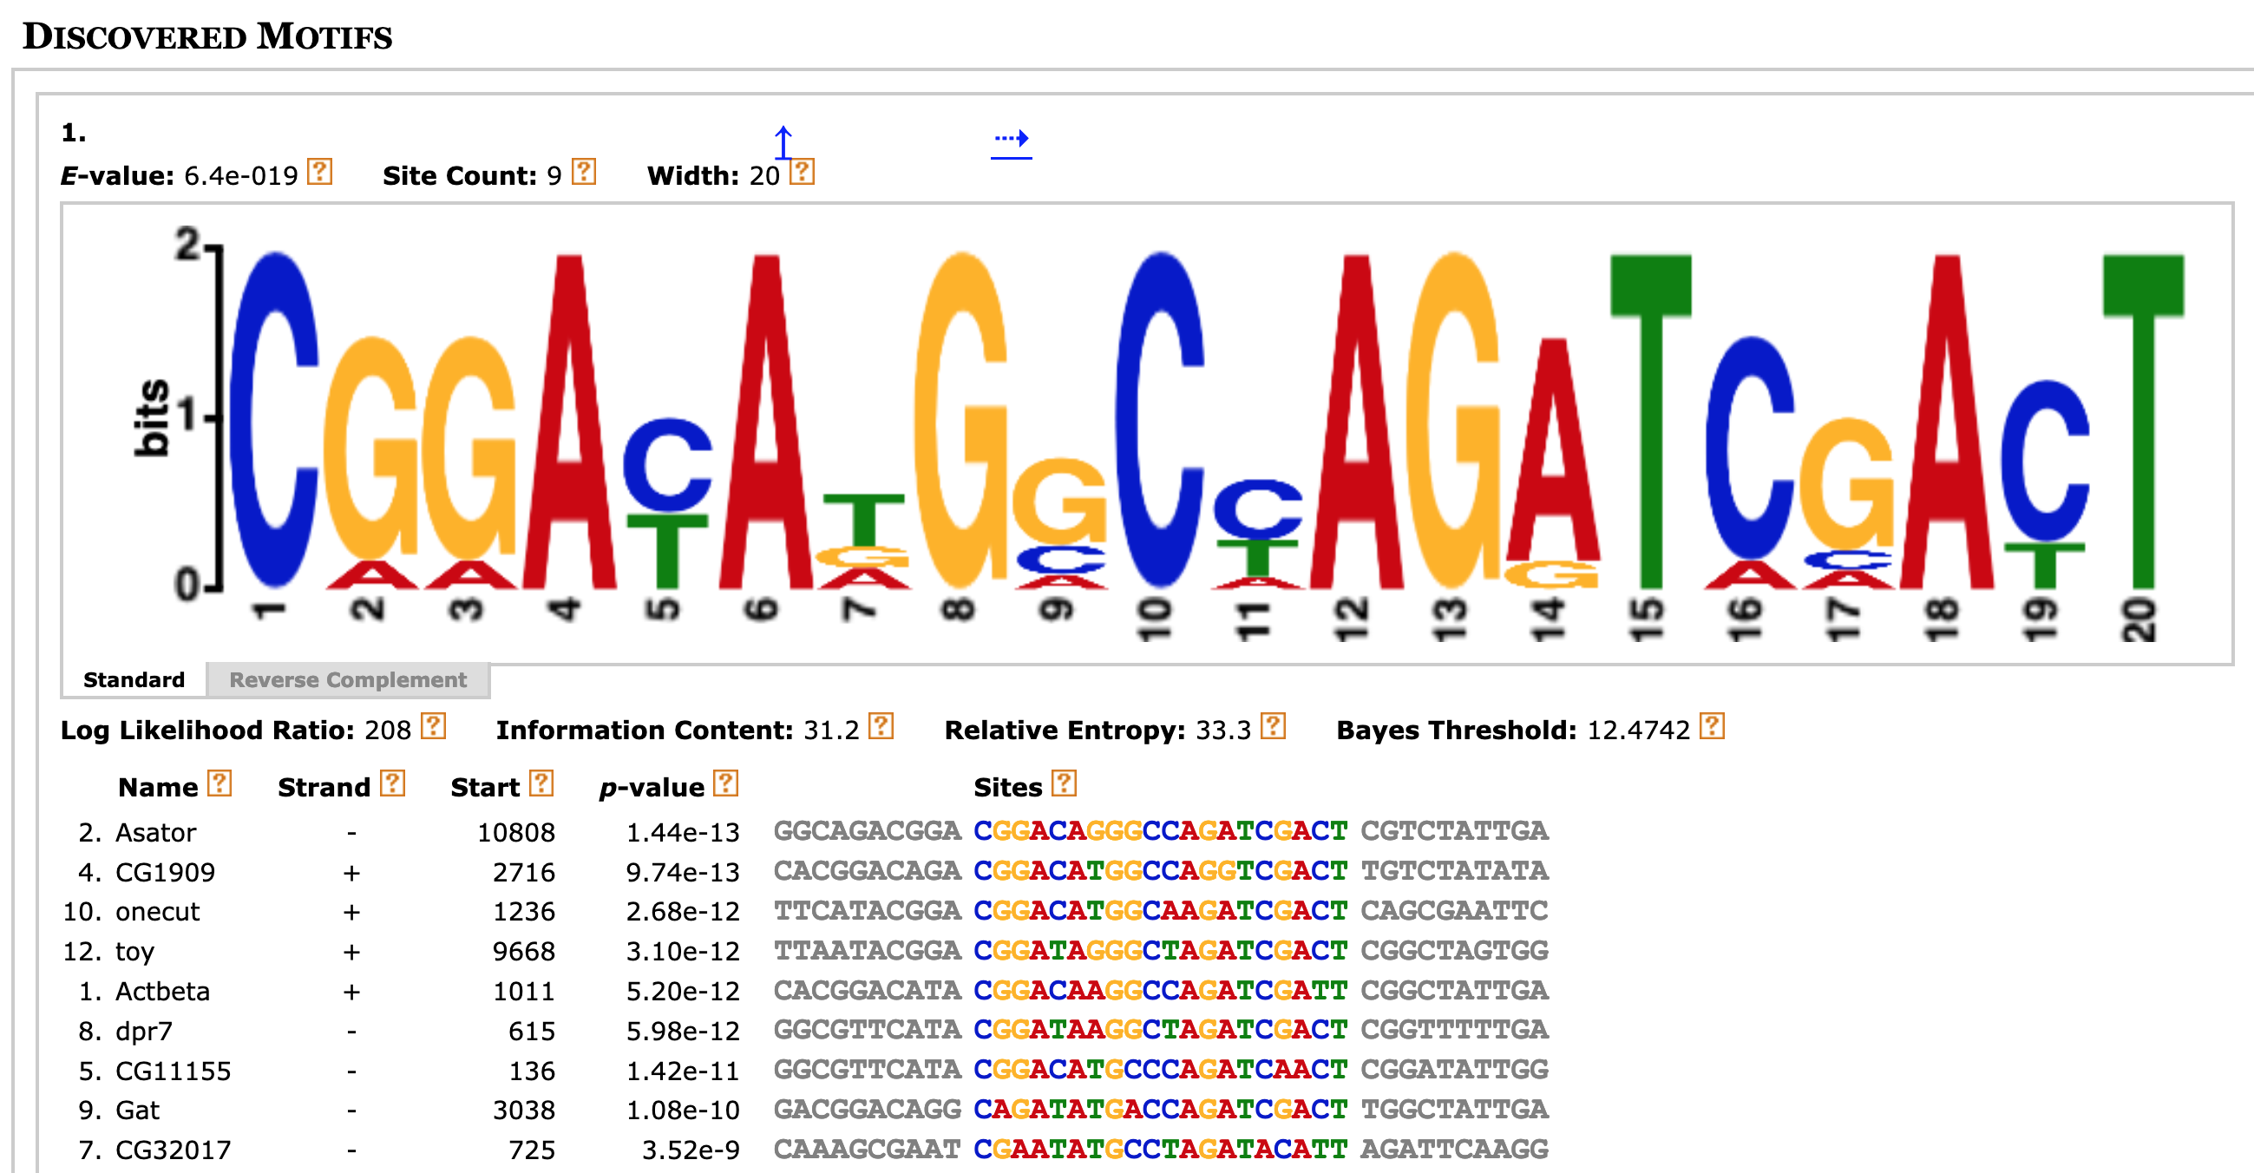Screen dimensions: 2254x1173
Task: Click help icon next to Relative Entropy
Action: (x=1273, y=726)
